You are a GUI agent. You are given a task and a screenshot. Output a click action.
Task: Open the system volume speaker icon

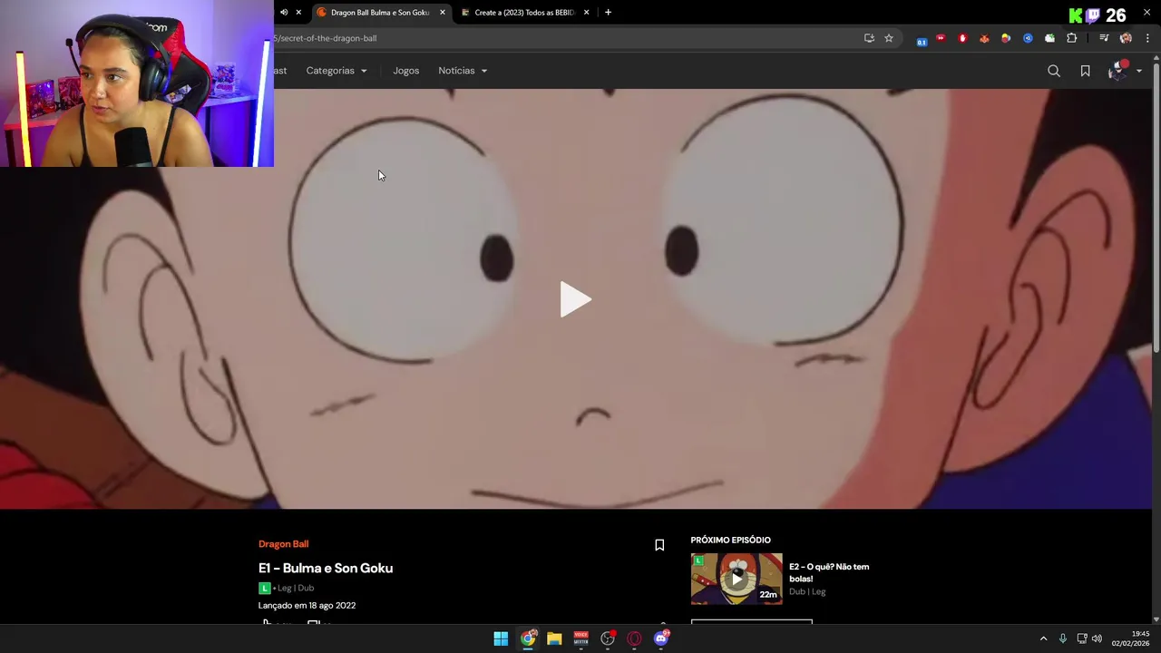pyautogui.click(x=1097, y=638)
